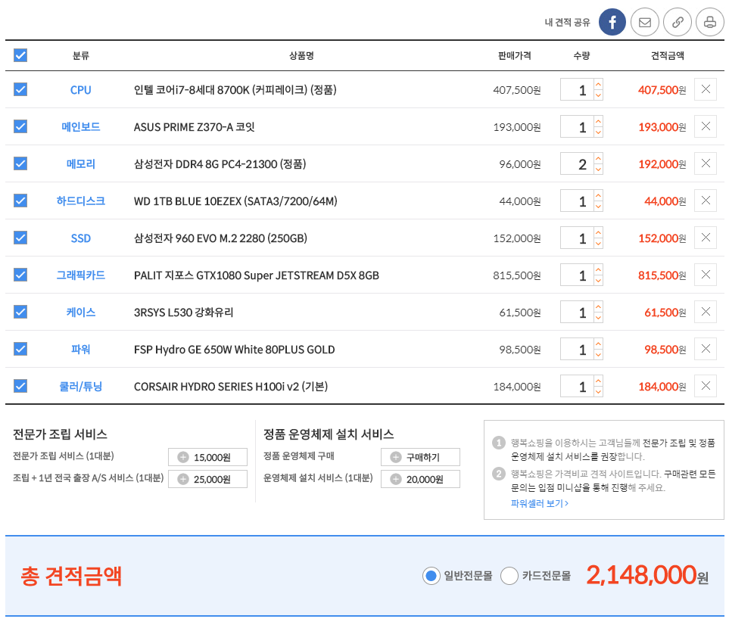Add 20,000원 OS installation service
This screenshot has width=729, height=622.
(420, 479)
